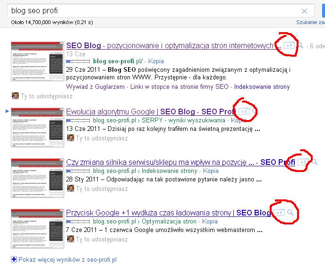Viewport: 325px width, 266px height.
Task: Open the Kopia link of the Indeksowanie strony result
Action: pyautogui.click(x=211, y=171)
